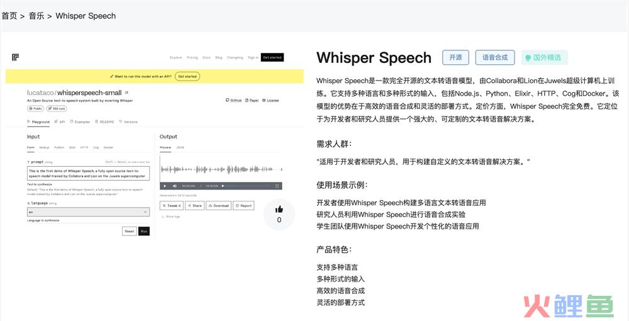Open Blog in the top navigation
The image size is (629, 321).
pyautogui.click(x=219, y=57)
